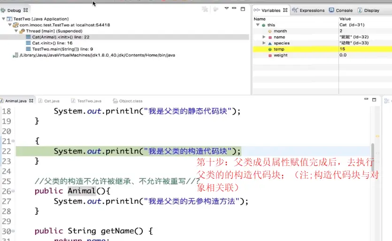Collapse the 'this' variable node
The width and height of the screenshot is (392, 241).
pos(258,25)
